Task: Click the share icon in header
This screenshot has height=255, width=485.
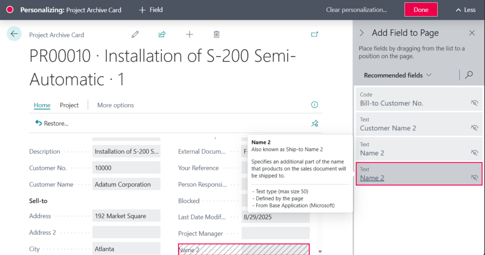Action: (x=162, y=34)
